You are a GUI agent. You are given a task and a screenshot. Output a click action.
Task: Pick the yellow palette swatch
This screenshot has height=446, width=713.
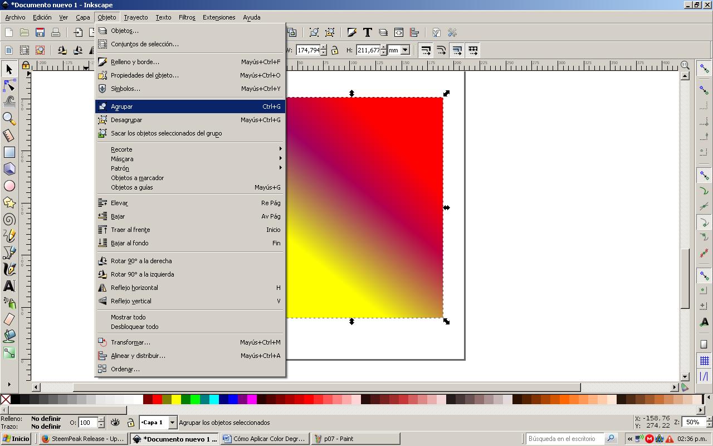175,399
